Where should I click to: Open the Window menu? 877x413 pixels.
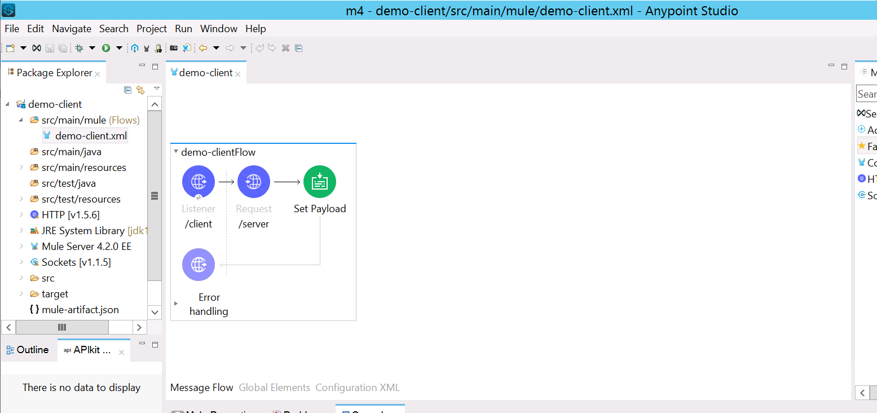point(219,29)
